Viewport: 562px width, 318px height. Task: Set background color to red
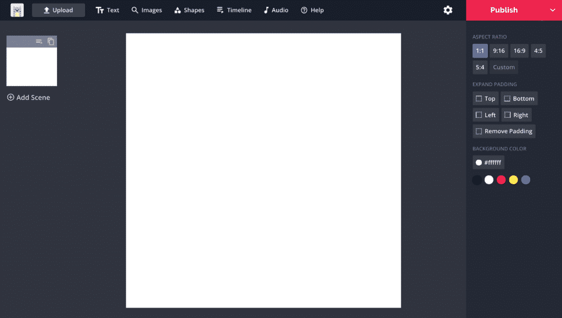[501, 179]
